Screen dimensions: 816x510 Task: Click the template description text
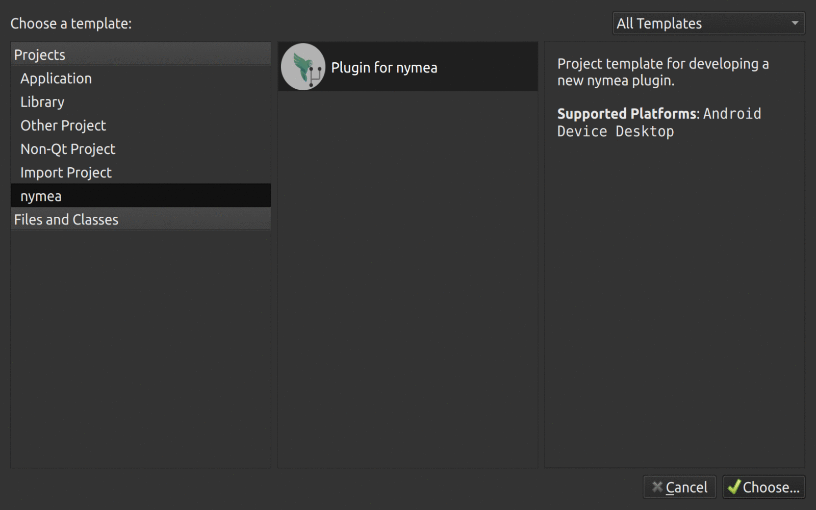(663, 72)
